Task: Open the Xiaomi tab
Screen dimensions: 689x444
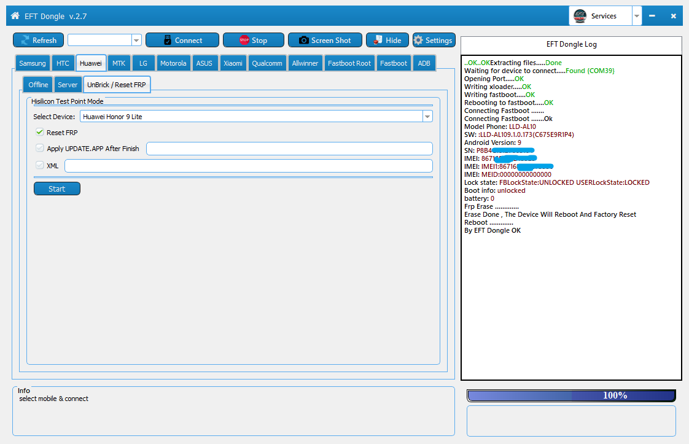Action: pos(233,63)
